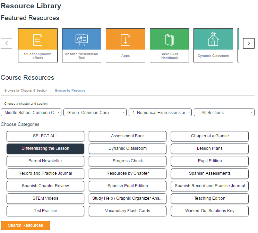Image resolution: width=258 pixels, height=233 pixels.
Task: Toggle the Lesson Plans category
Action: pyautogui.click(x=210, y=149)
